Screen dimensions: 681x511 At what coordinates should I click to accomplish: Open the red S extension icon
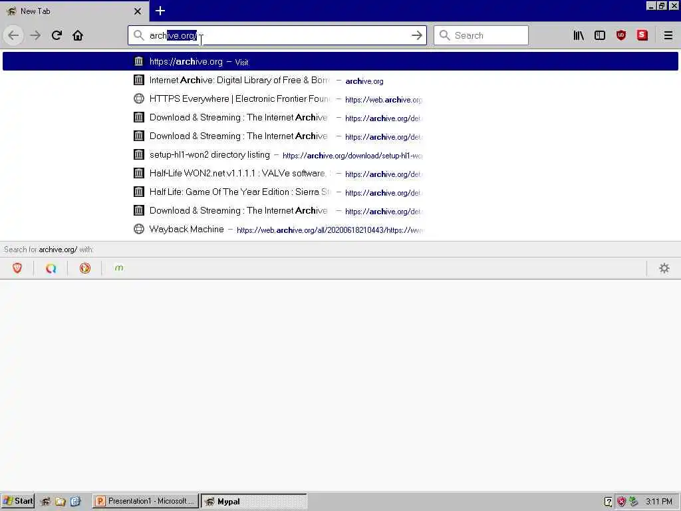642,35
